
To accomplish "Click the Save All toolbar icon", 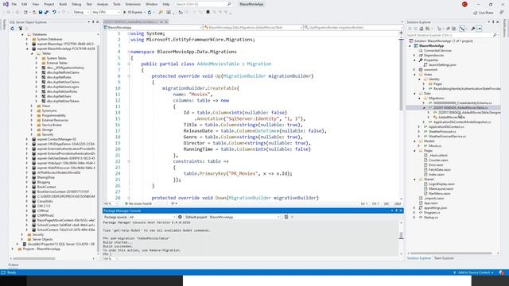I will [x=46, y=13].
